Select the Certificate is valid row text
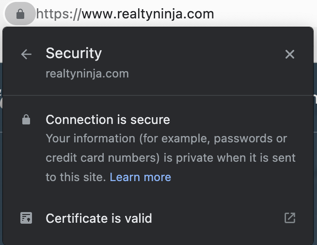This screenshot has height=245, width=317. 99,218
